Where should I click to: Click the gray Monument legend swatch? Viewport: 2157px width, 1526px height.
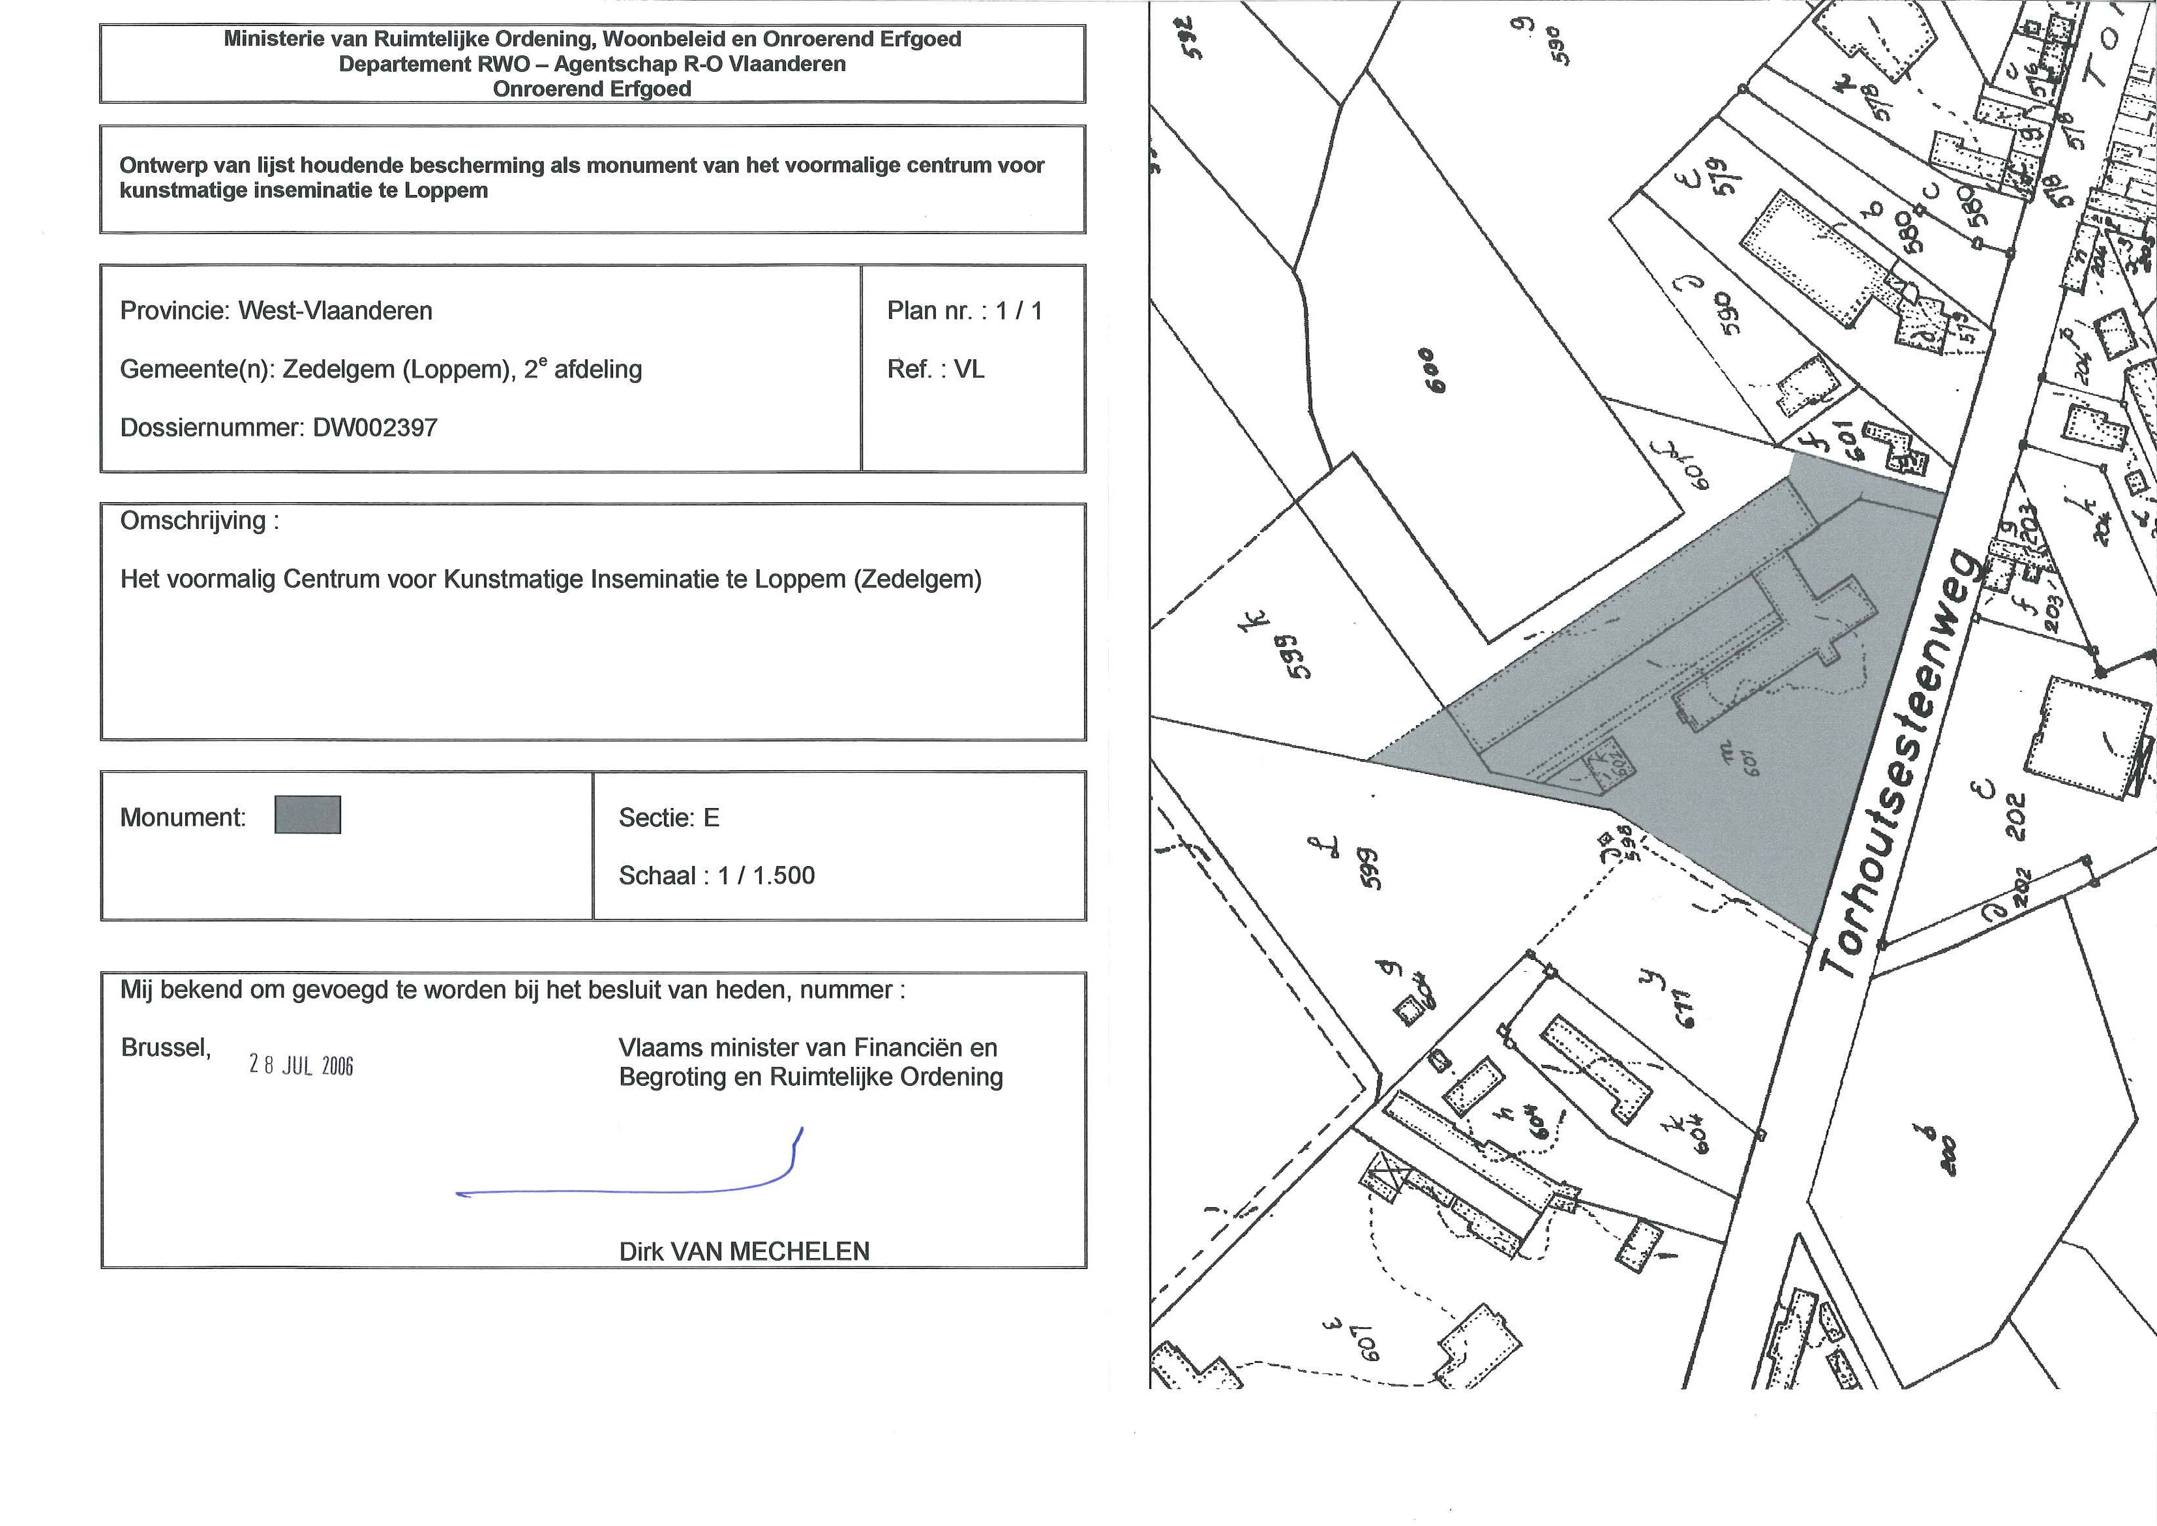pyautogui.click(x=307, y=815)
